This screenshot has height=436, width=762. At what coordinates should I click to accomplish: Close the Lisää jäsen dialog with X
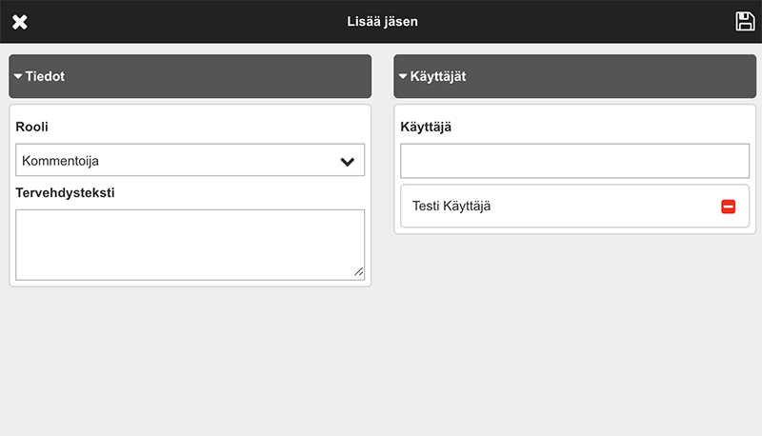click(19, 22)
